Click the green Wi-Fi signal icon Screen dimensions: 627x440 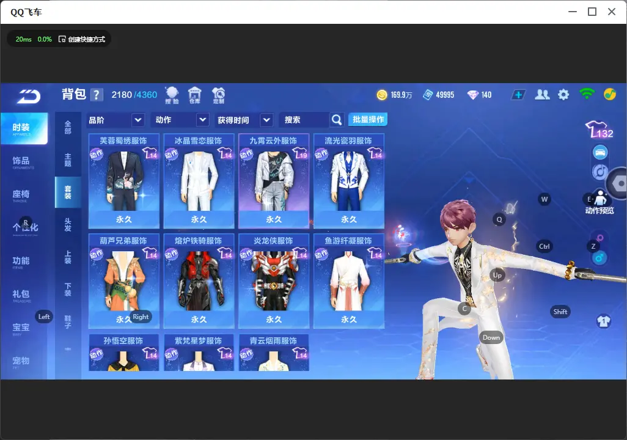click(587, 94)
